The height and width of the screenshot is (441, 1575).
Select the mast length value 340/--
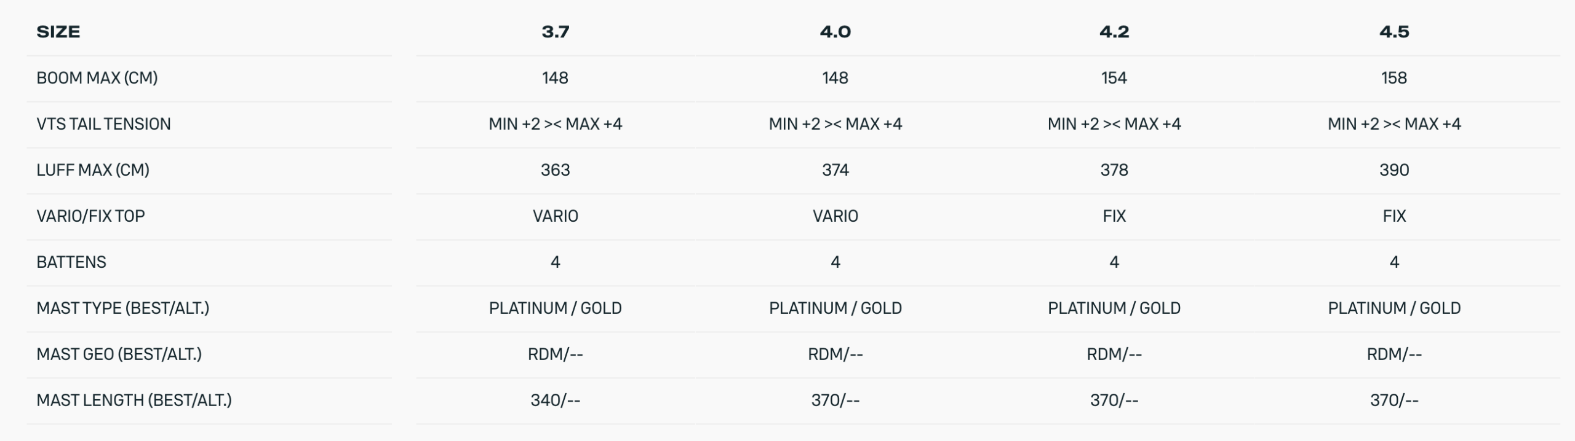[555, 400]
